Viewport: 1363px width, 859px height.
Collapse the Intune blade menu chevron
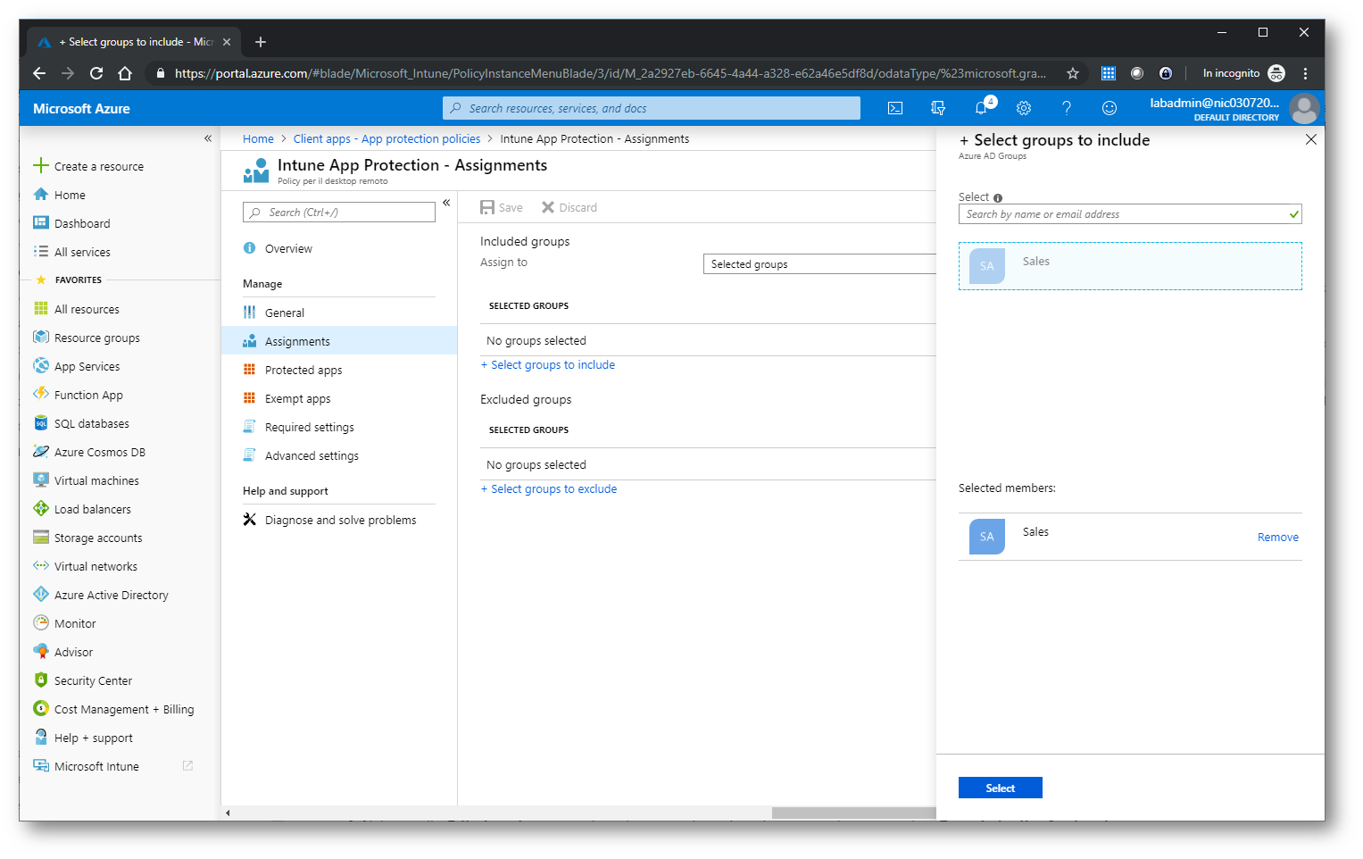pyautogui.click(x=446, y=203)
